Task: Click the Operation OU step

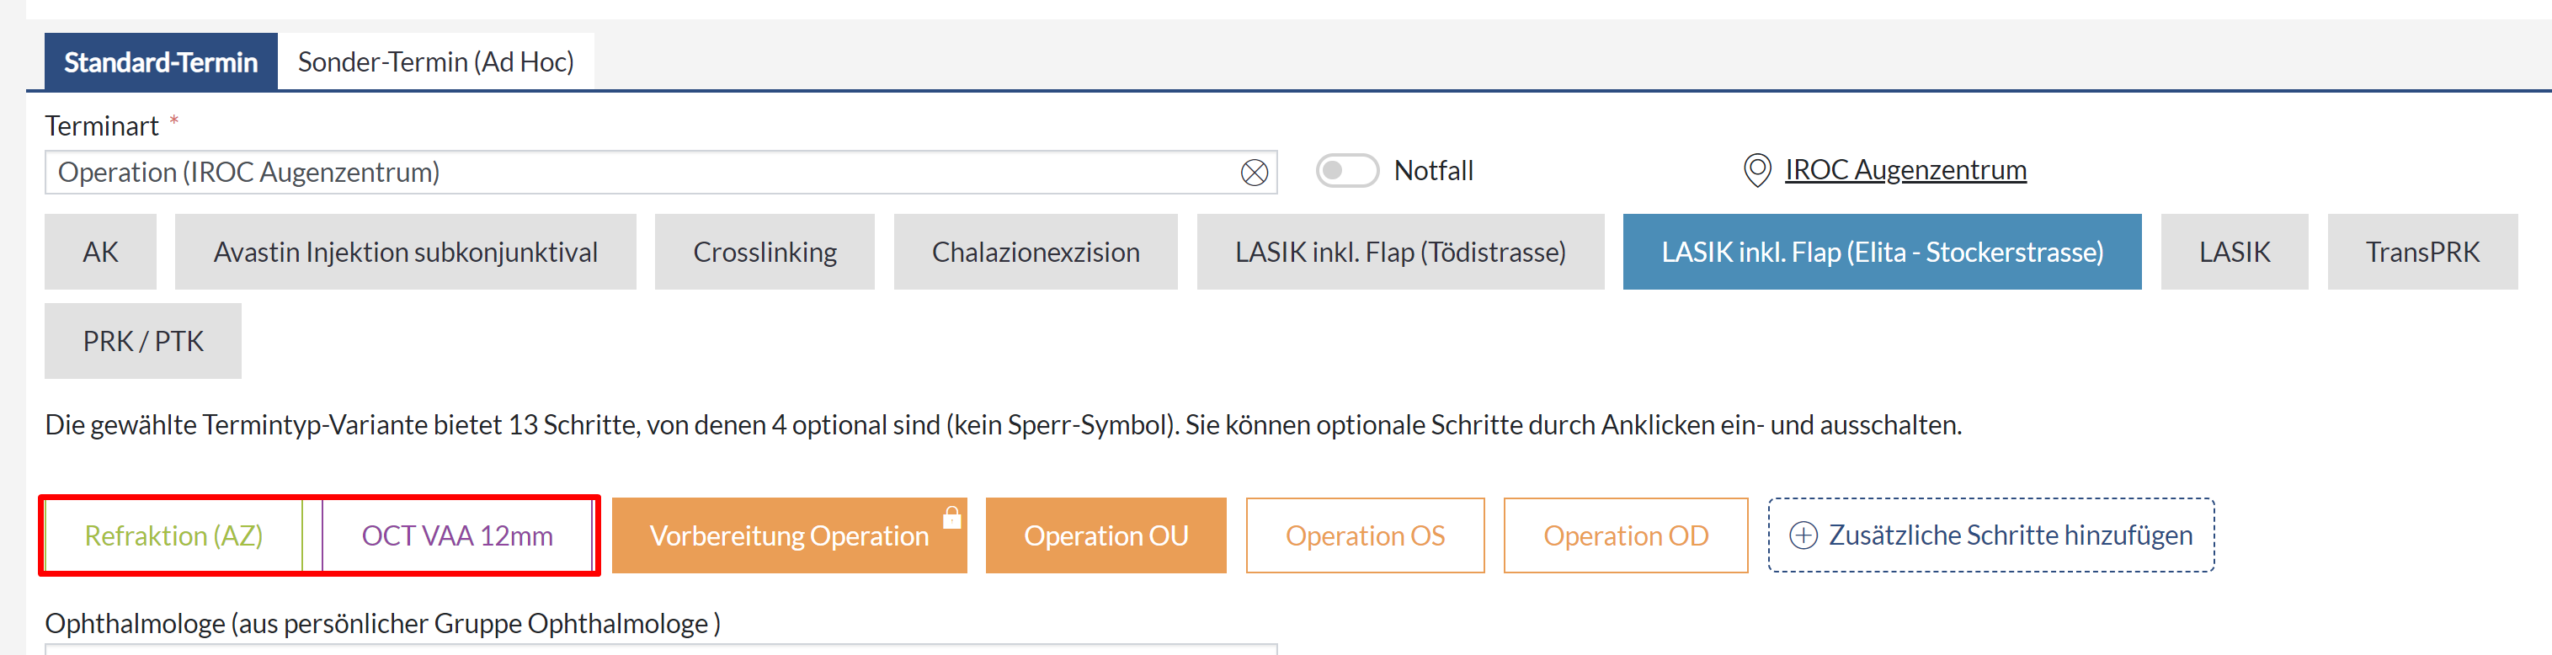Action: coord(1105,535)
